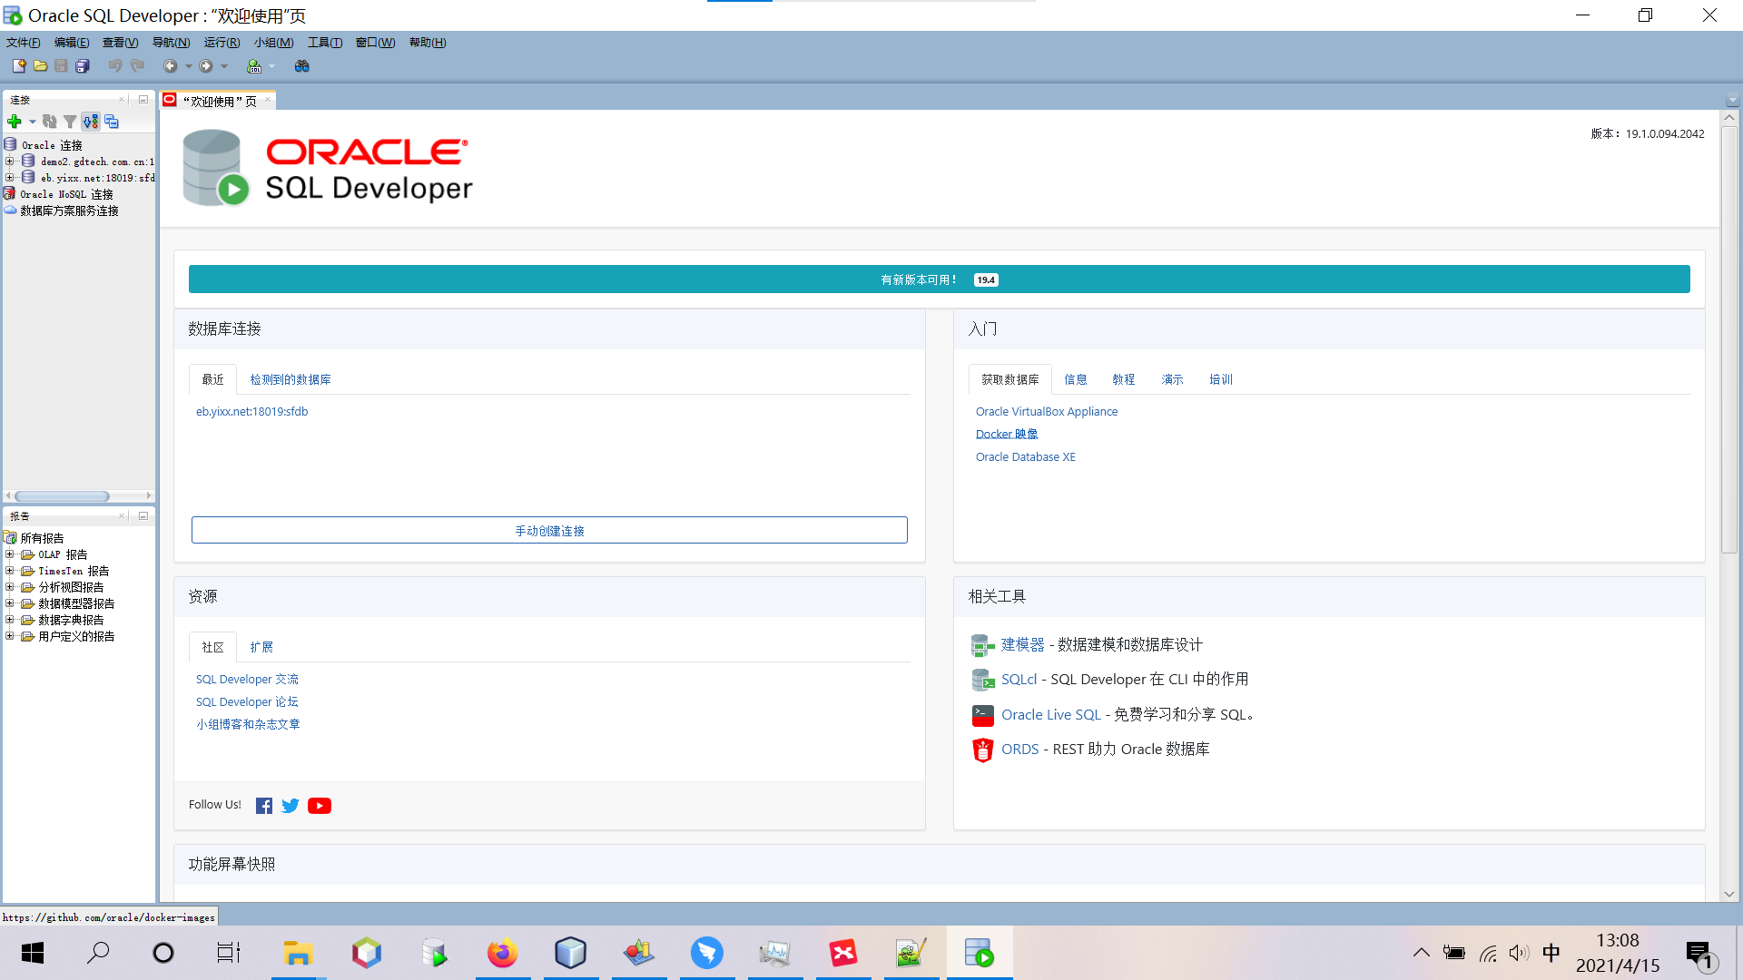Click the 手动创建连接 button
This screenshot has width=1743, height=980.
[x=549, y=531]
